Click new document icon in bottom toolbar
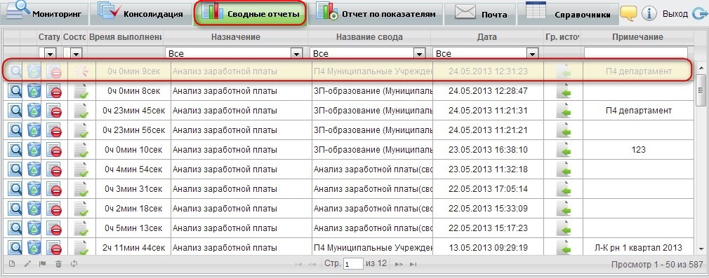 pyautogui.click(x=12, y=264)
